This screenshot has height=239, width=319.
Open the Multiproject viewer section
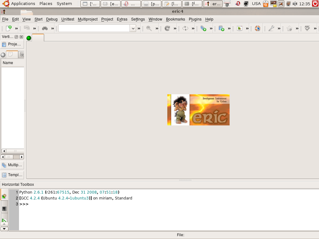point(12,165)
